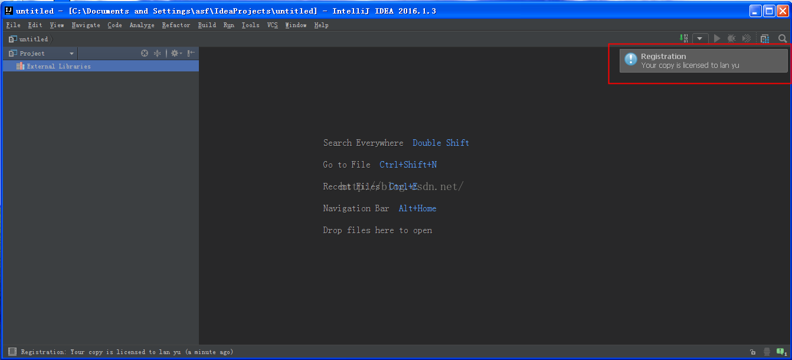Click the Collapse All icon in Project panel
Viewport: 792px width, 360px height.
[x=158, y=53]
